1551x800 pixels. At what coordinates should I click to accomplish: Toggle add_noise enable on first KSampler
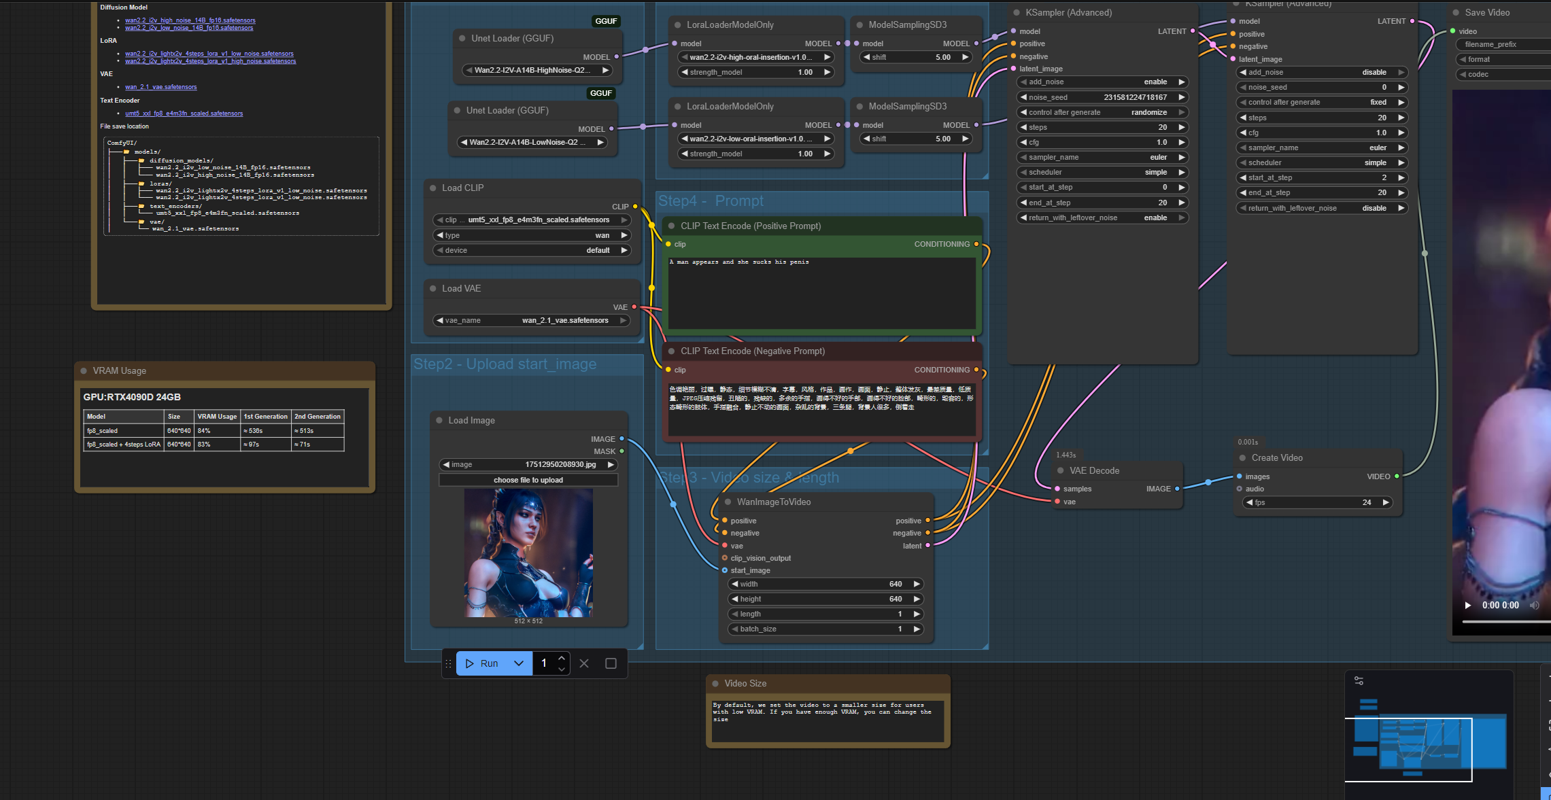1102,82
